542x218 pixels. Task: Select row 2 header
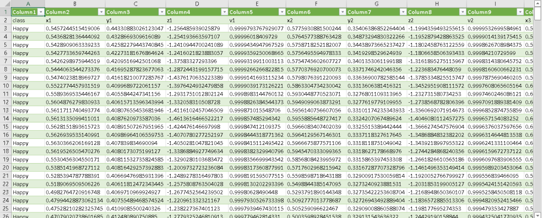(x=6, y=20)
